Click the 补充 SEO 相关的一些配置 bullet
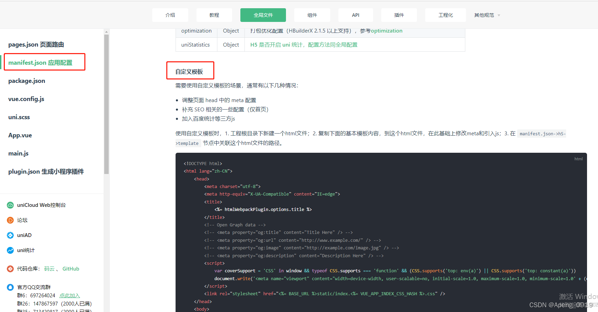 [225, 110]
